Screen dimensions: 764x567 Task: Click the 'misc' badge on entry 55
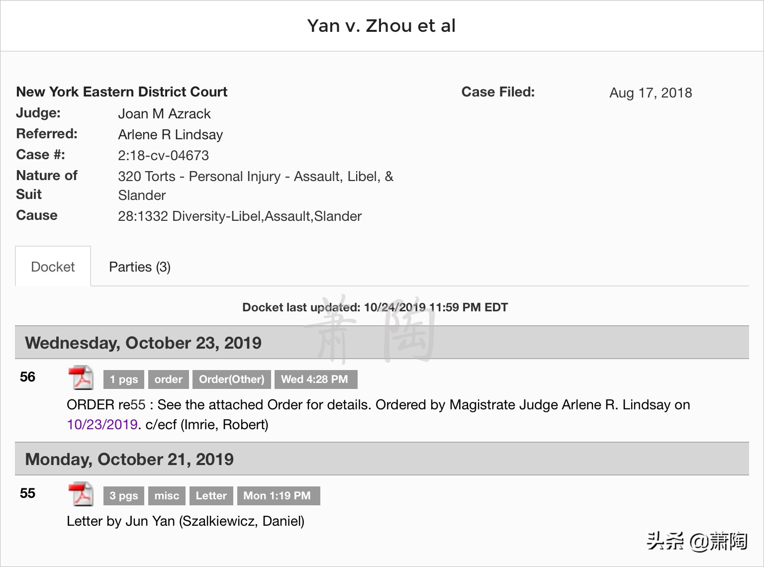coord(167,495)
